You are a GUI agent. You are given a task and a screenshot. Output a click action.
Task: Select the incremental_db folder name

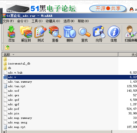(19, 63)
